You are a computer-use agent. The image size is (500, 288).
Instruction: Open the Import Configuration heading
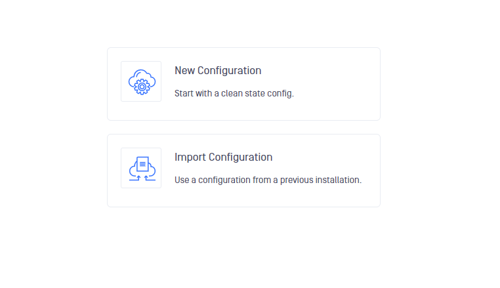223,157
